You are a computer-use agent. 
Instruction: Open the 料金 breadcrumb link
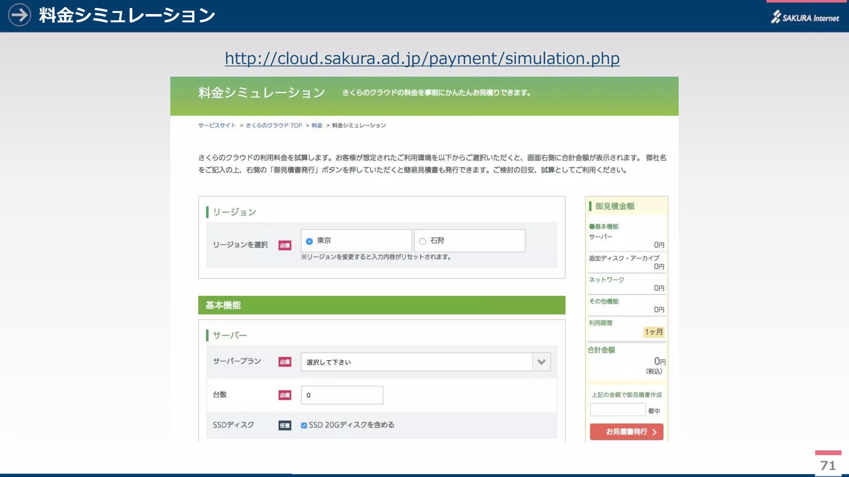[x=317, y=125]
